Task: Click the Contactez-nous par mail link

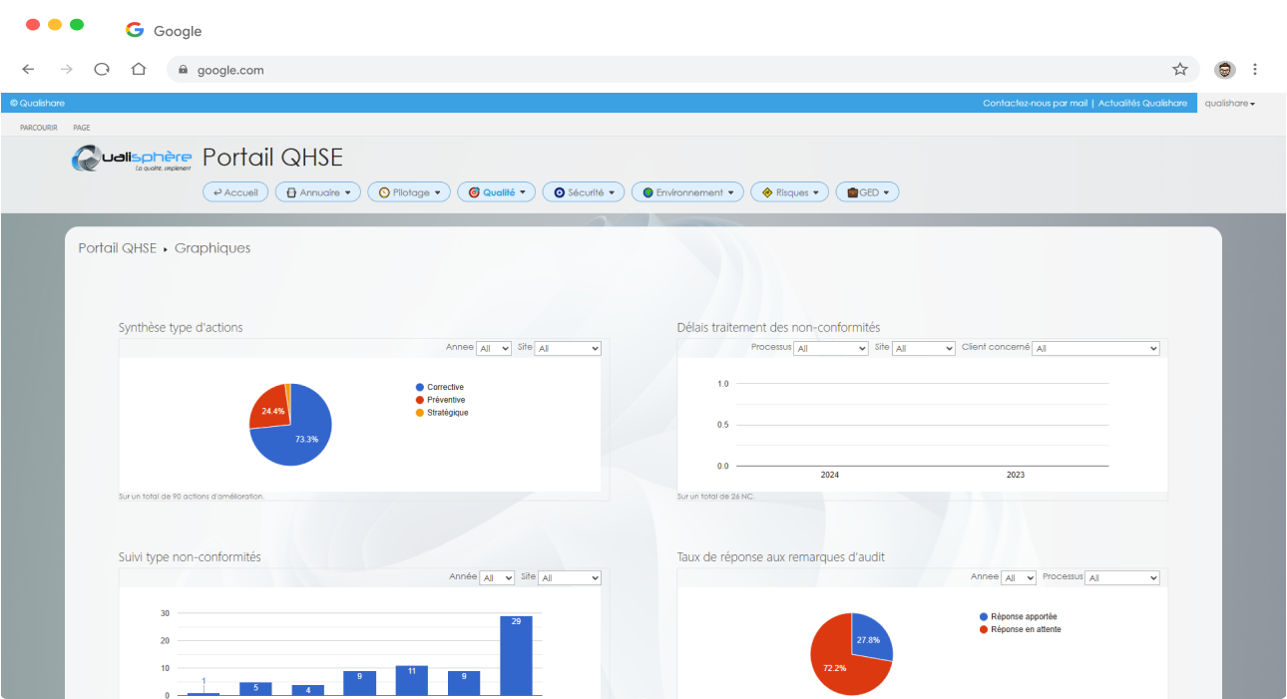Action: click(1035, 103)
